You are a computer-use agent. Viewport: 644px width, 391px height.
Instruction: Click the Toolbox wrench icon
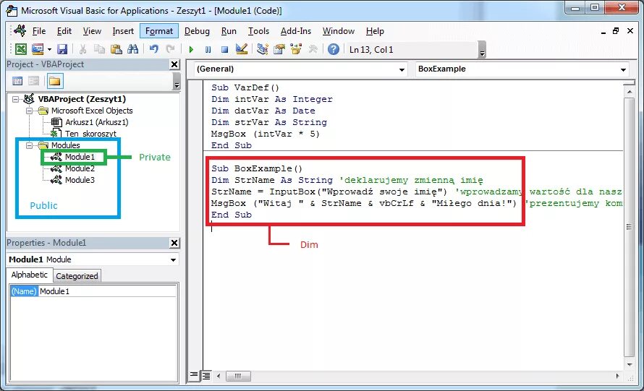pos(313,49)
